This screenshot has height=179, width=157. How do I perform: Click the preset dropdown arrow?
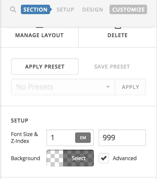click(108, 87)
